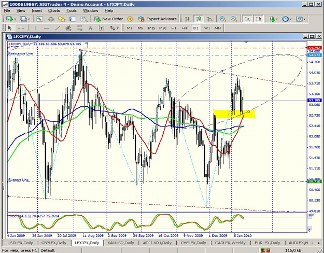Switch timeframe to M15
The width and height of the screenshot is (324, 253).
151,28
